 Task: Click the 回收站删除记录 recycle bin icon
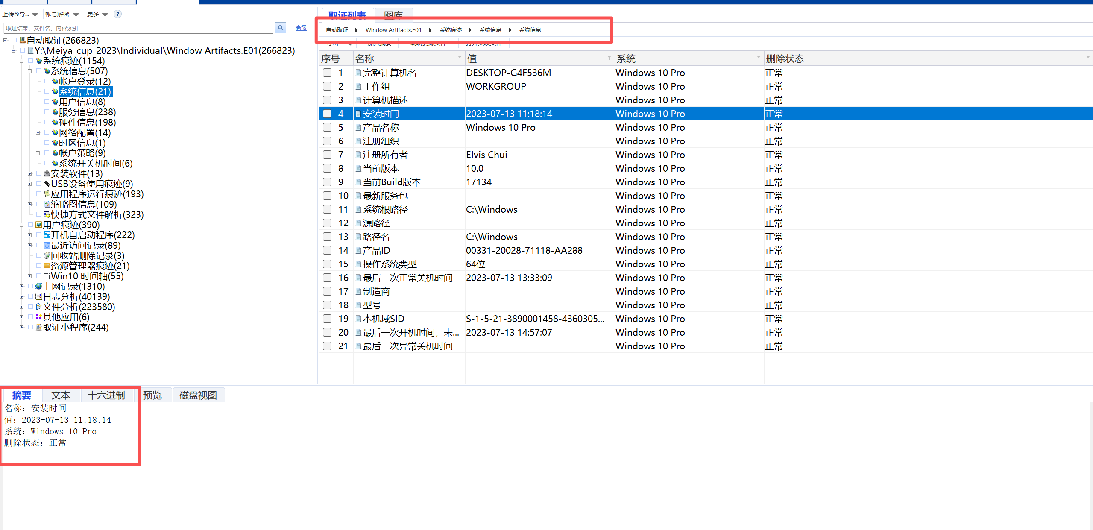pos(47,256)
